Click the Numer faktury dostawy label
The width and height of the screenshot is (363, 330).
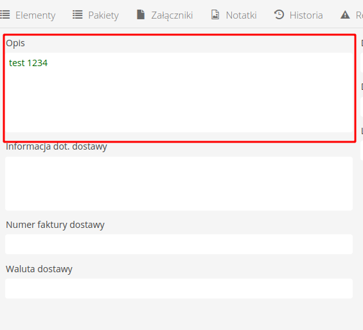pyautogui.click(x=55, y=225)
